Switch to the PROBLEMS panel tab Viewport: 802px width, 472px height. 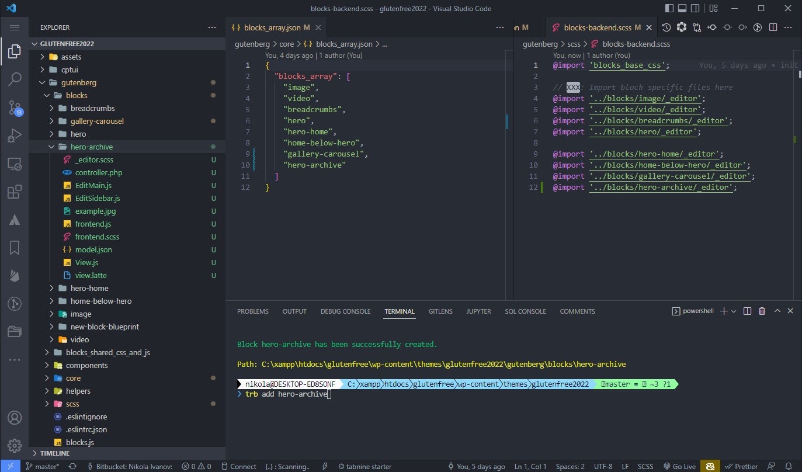pyautogui.click(x=253, y=311)
